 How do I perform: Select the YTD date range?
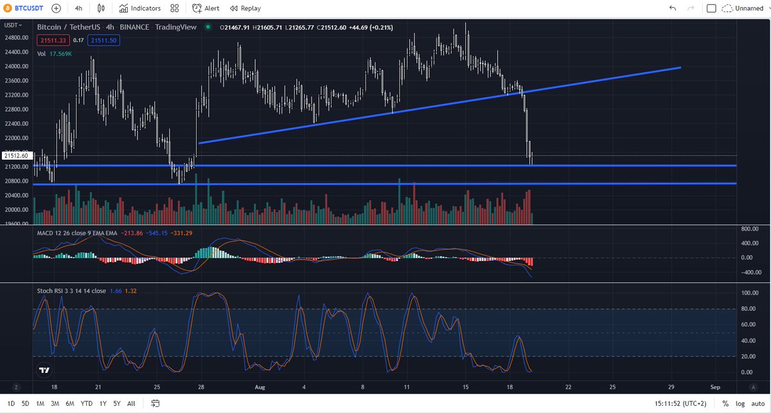click(x=88, y=403)
